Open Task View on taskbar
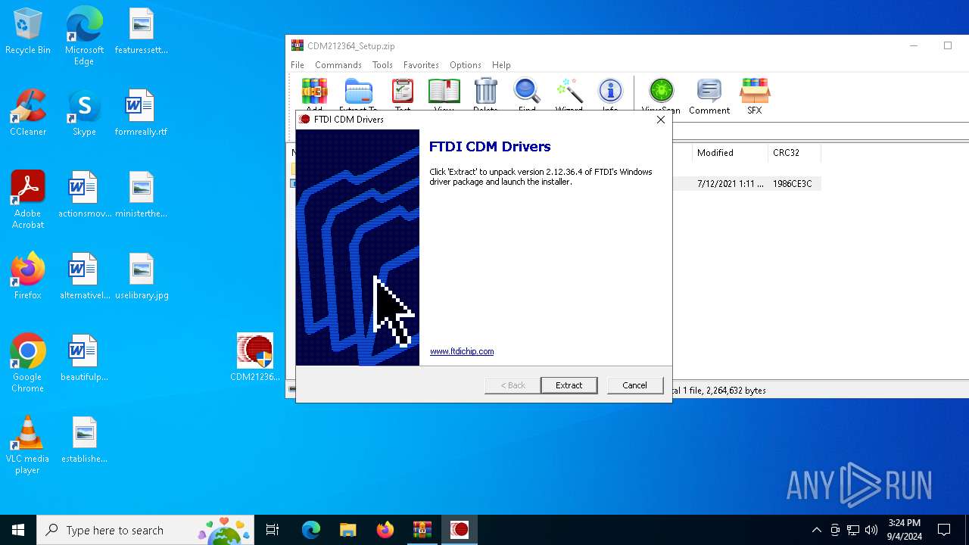Image resolution: width=969 pixels, height=545 pixels. click(273, 530)
